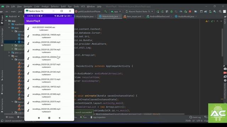Open the Run tool window
Screen dimensions: 227x127
[84, 117]
